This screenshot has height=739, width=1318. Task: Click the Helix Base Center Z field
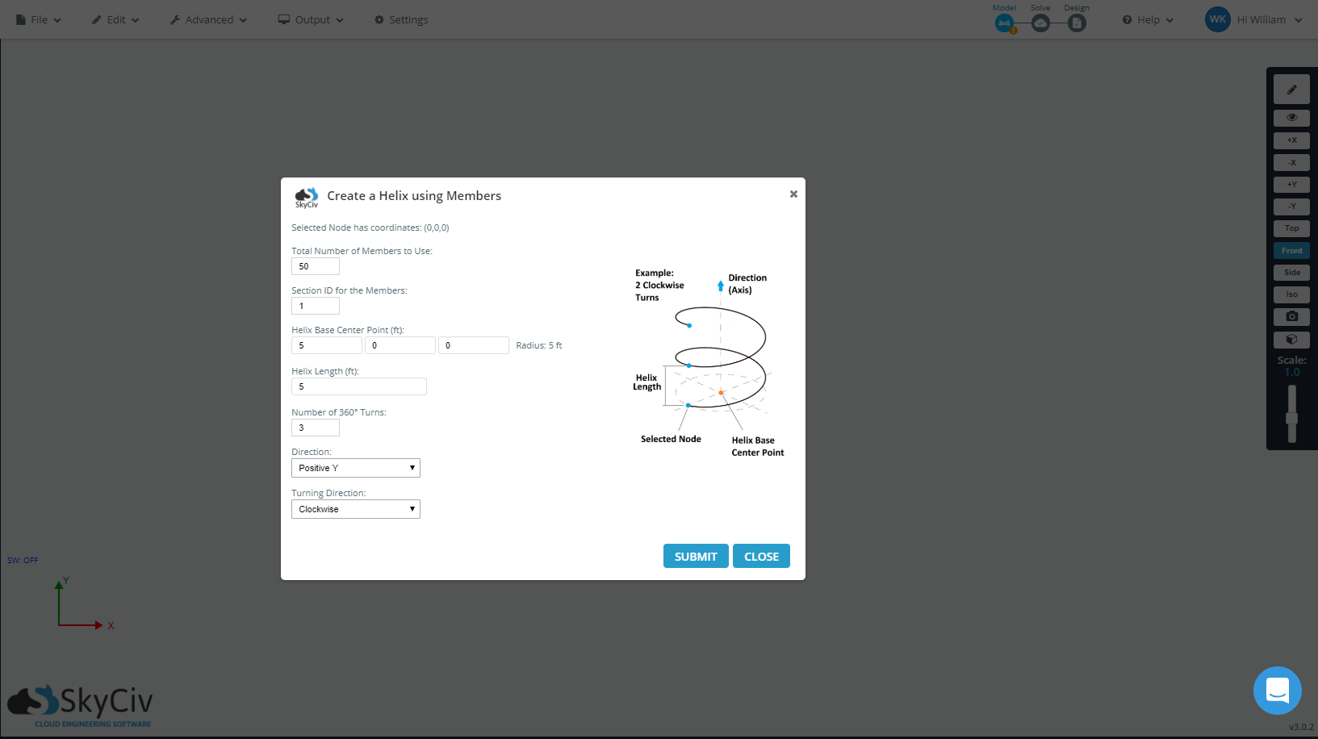click(x=474, y=345)
